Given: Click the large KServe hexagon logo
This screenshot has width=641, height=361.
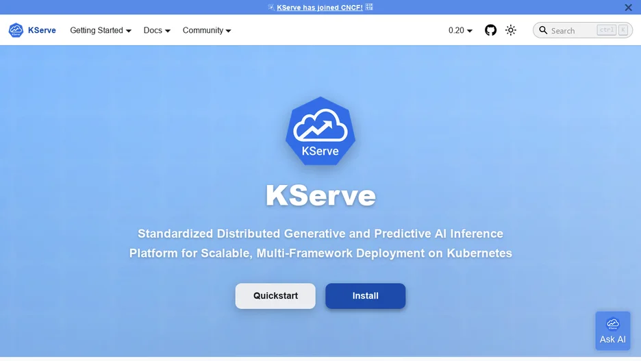Looking at the screenshot, I should (320, 132).
